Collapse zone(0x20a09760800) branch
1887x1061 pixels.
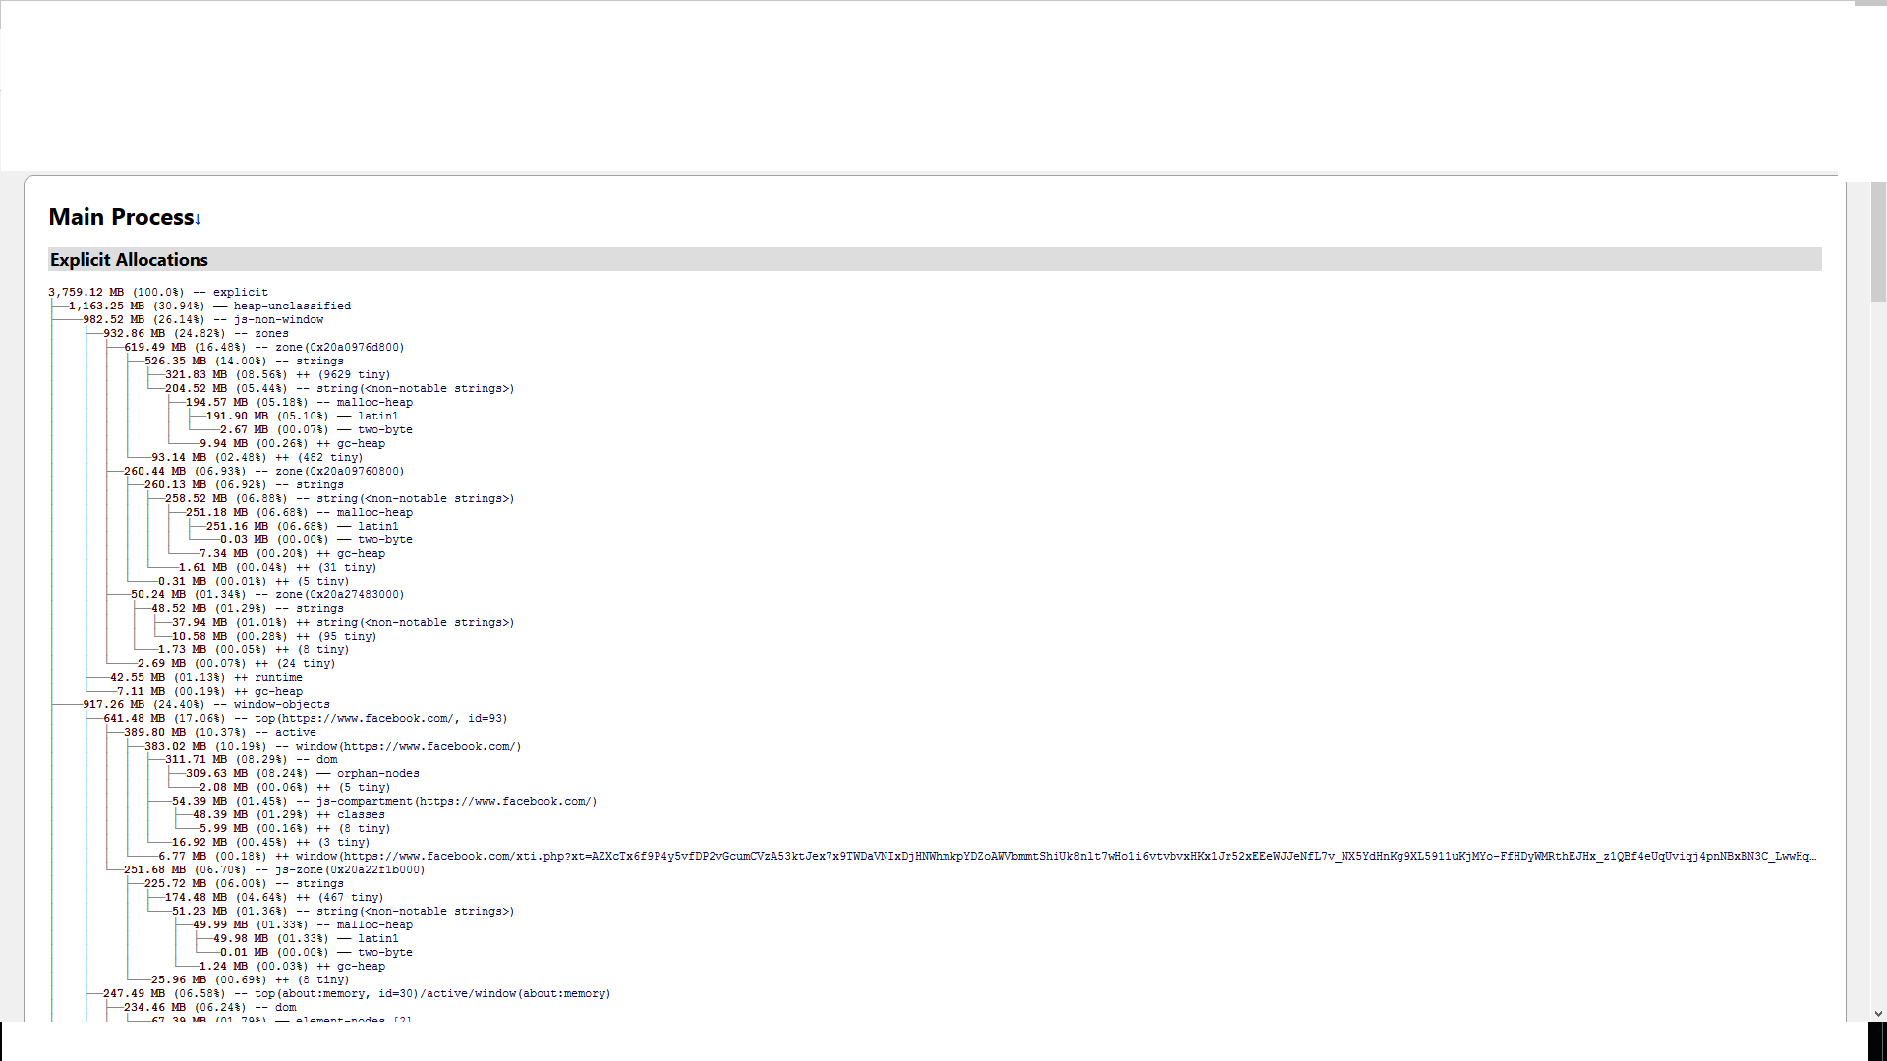point(339,472)
